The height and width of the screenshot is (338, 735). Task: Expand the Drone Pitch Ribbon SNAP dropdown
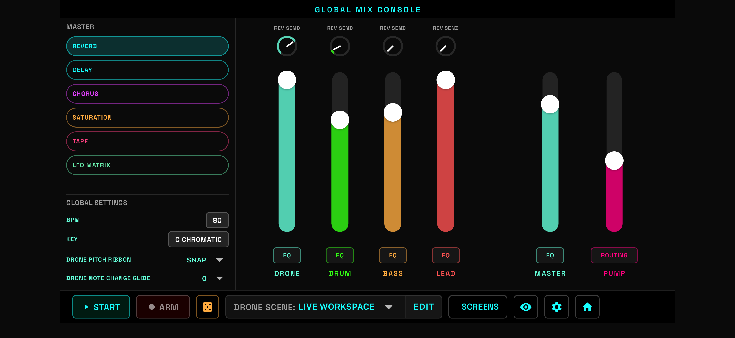219,260
